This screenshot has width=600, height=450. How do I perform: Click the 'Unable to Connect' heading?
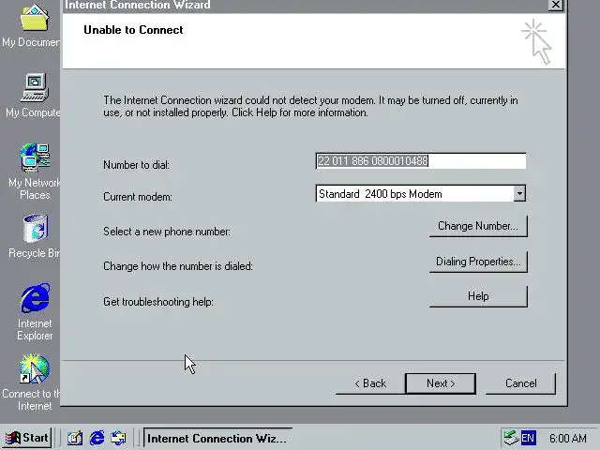[x=133, y=30]
